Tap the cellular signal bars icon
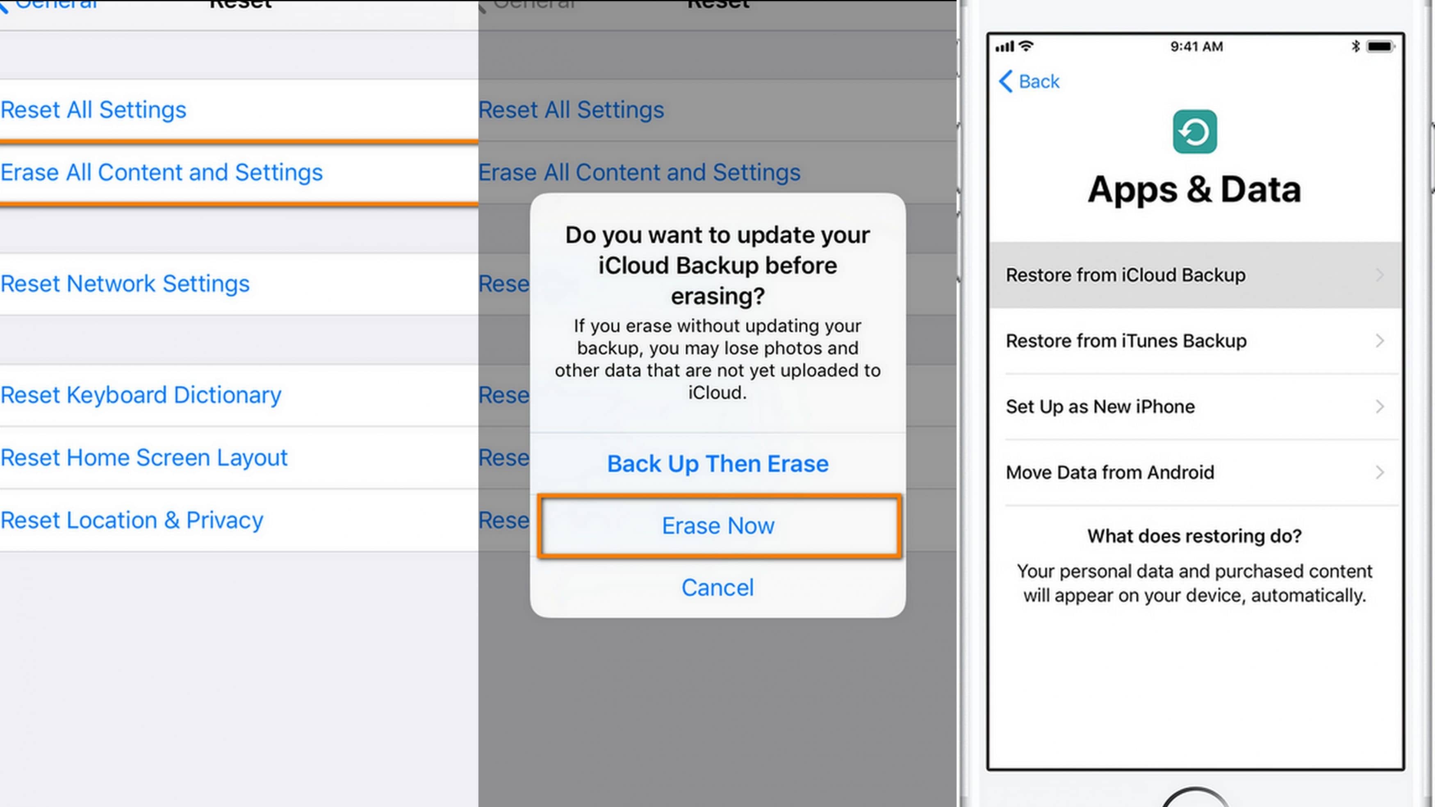Screen dimensions: 1435x807 1004,47
